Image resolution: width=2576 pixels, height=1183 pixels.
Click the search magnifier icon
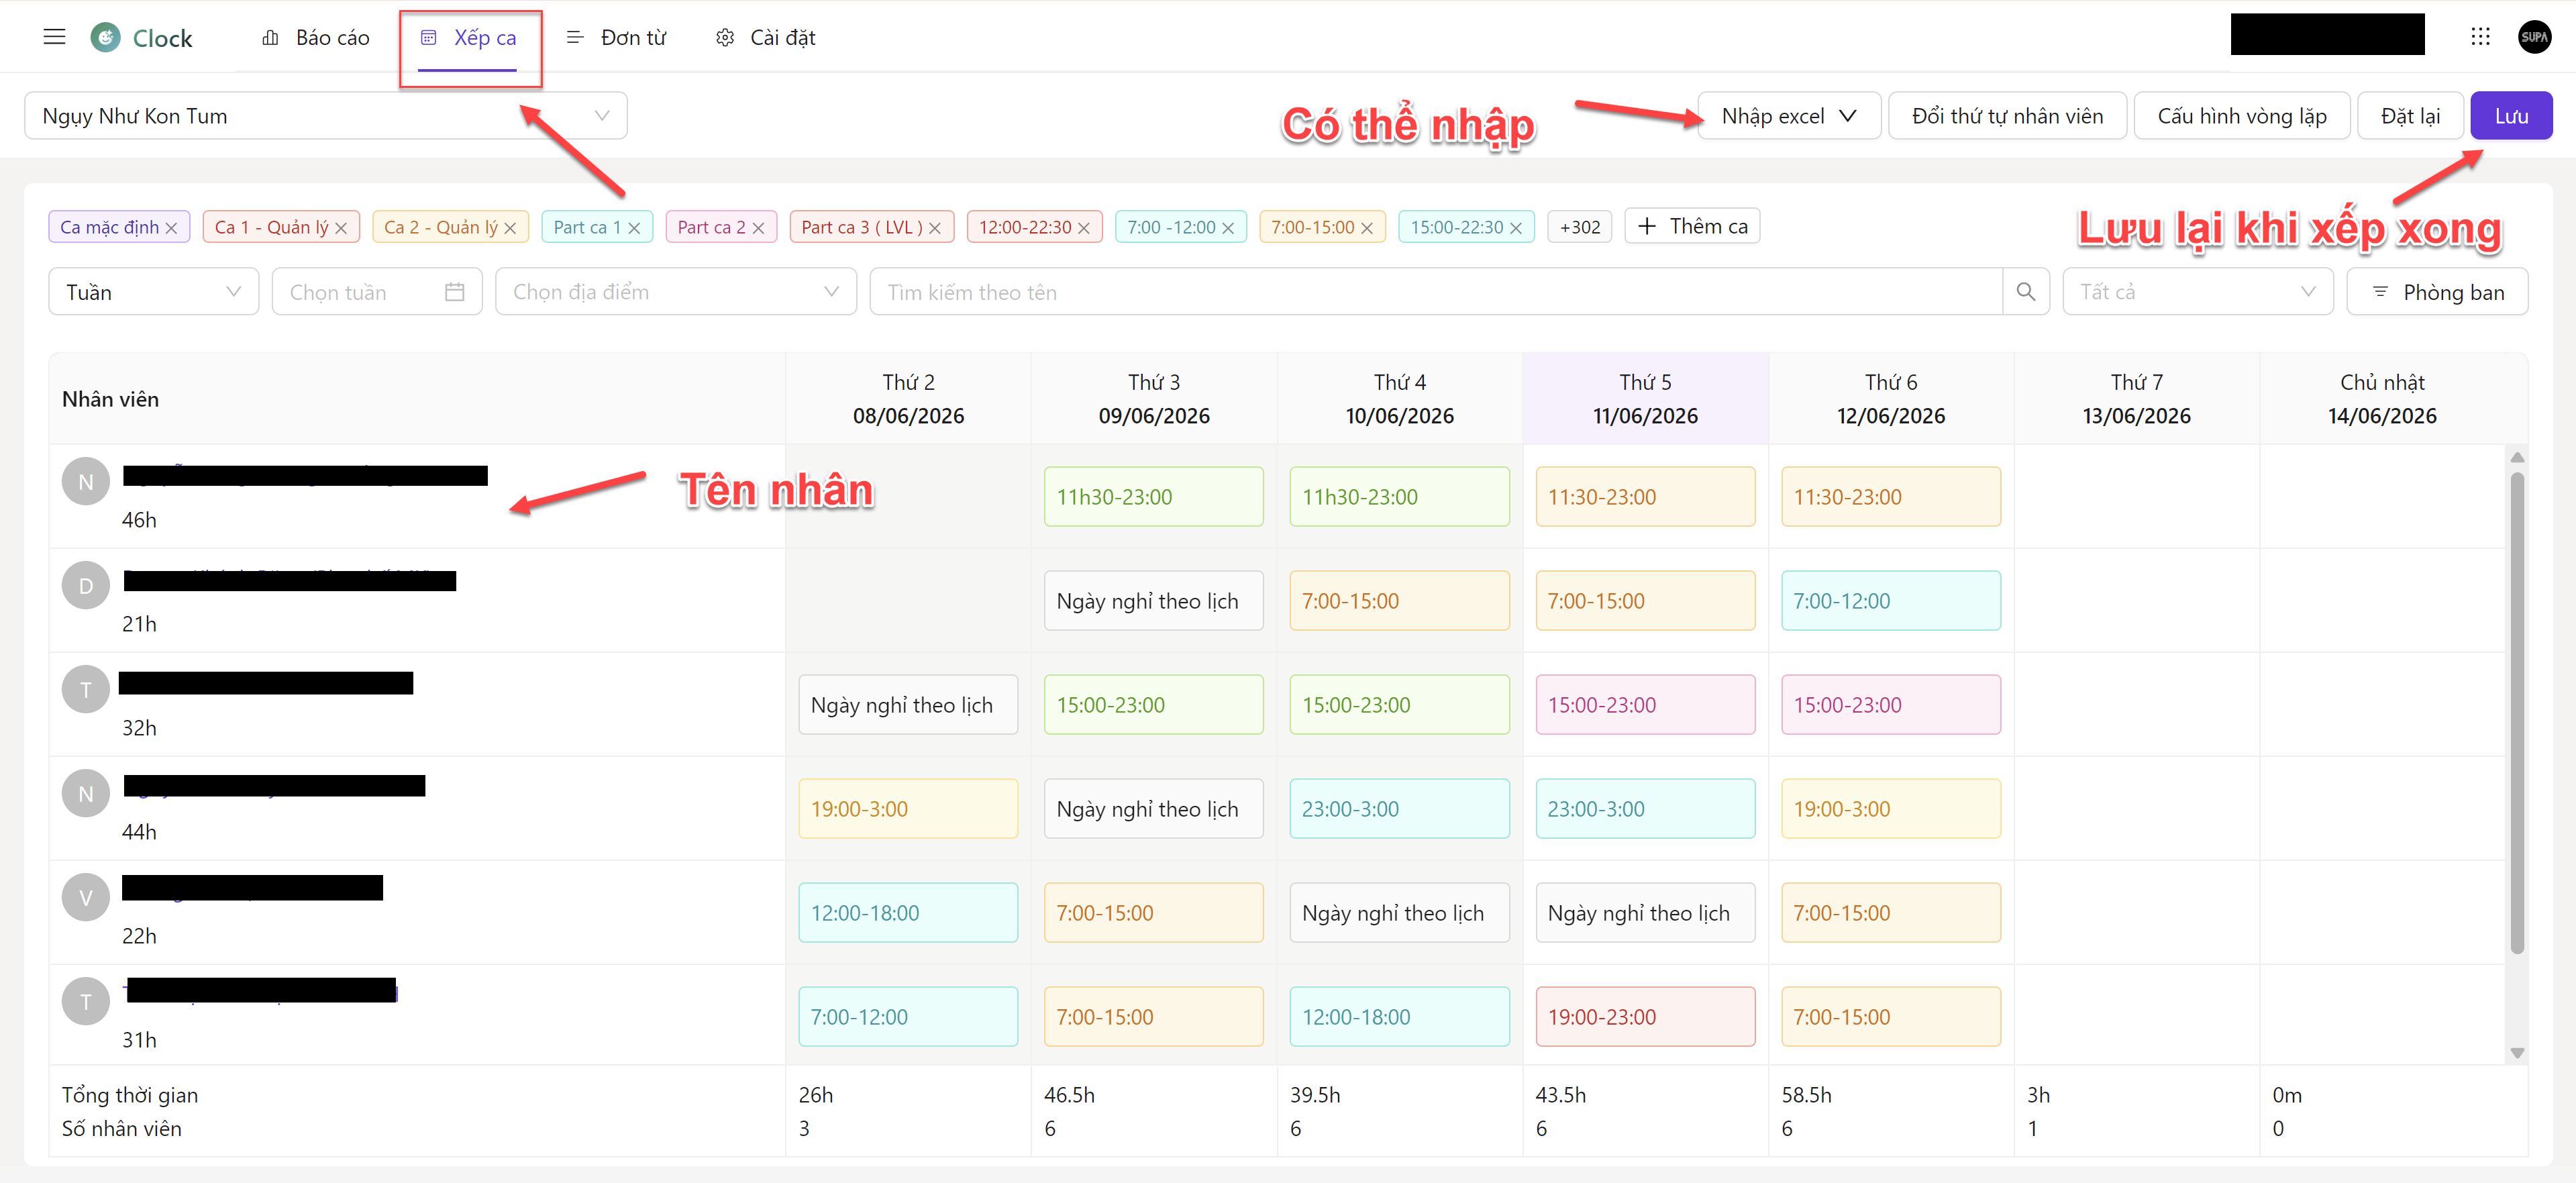click(x=2026, y=292)
